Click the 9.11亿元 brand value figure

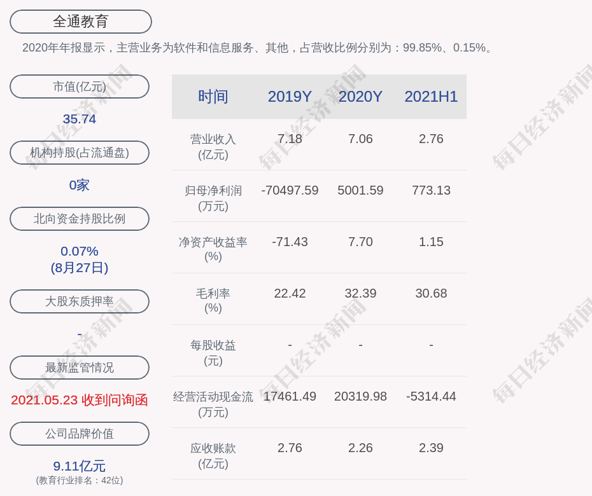[x=80, y=466]
